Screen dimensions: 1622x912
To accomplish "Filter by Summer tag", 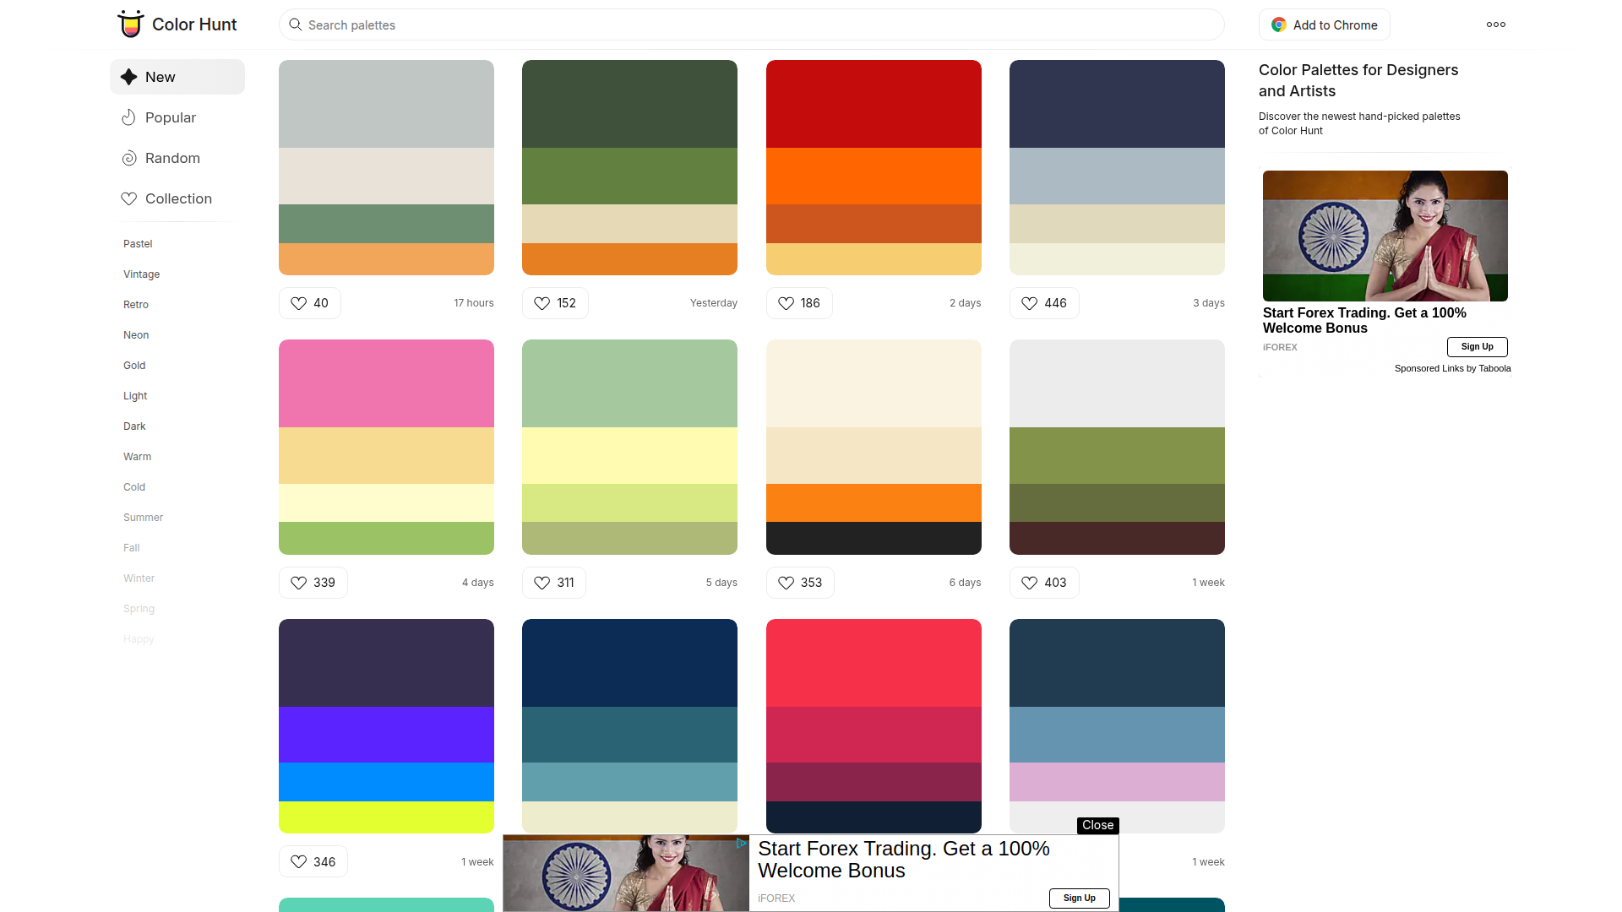I will pos(143,518).
